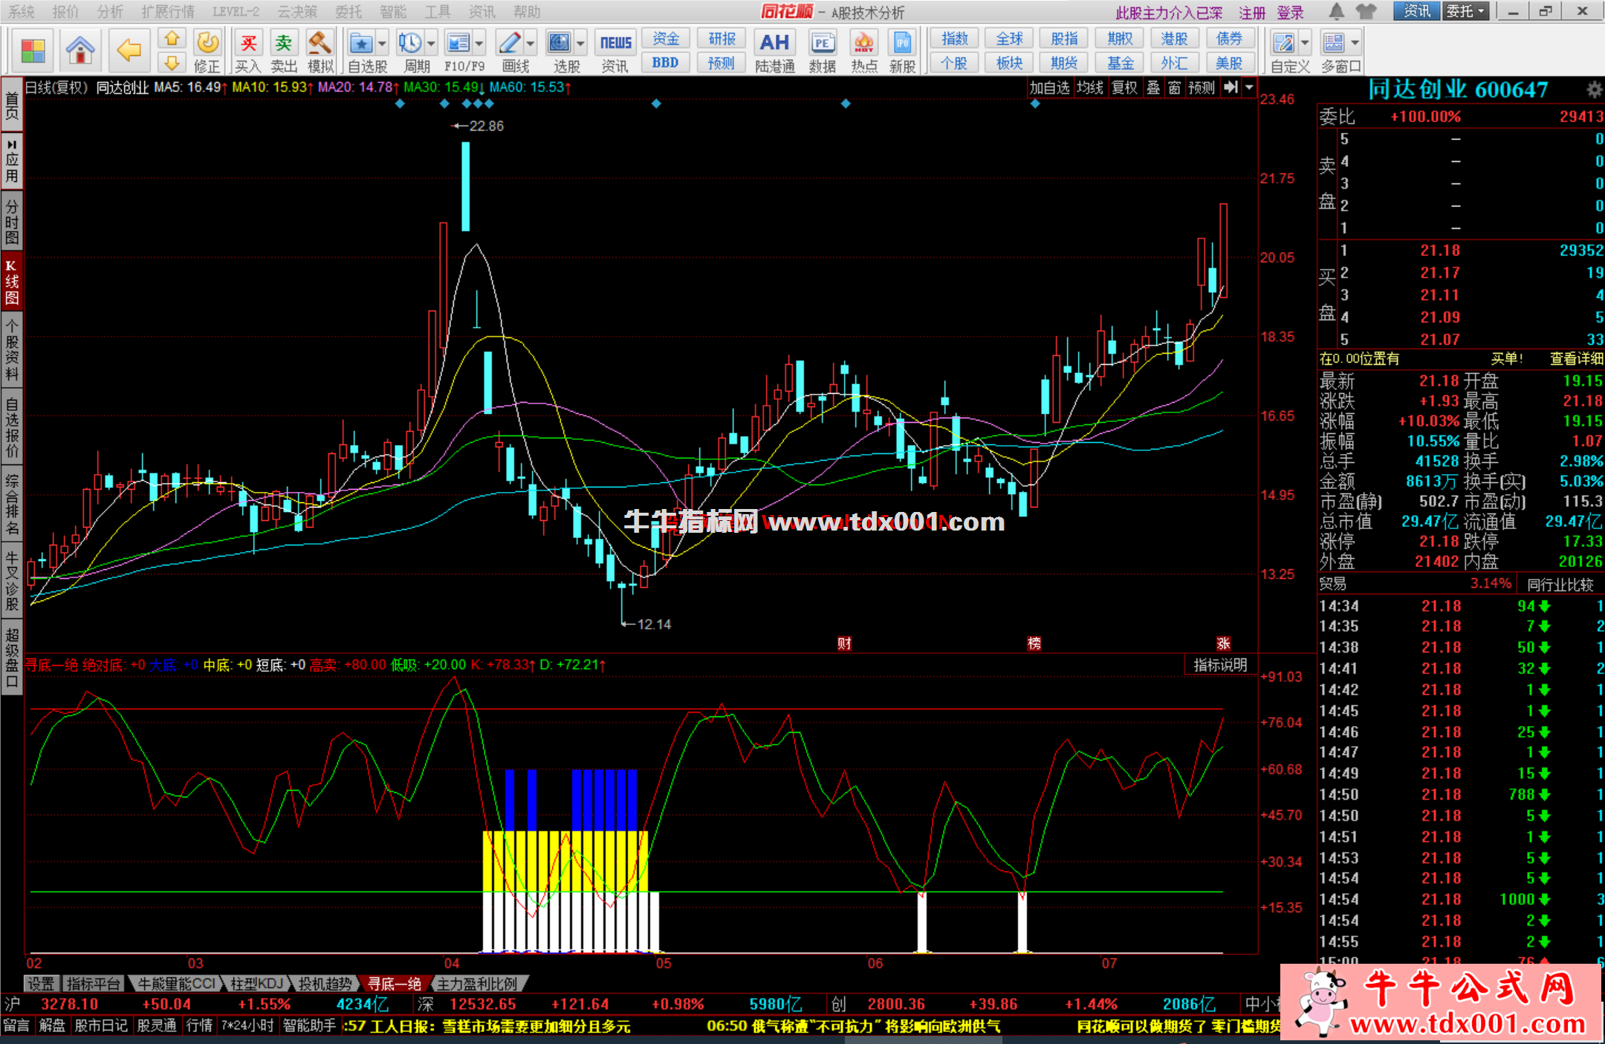This screenshot has height=1044, width=1605.
Task: Open the 扩展行情 menu
Action: [168, 11]
